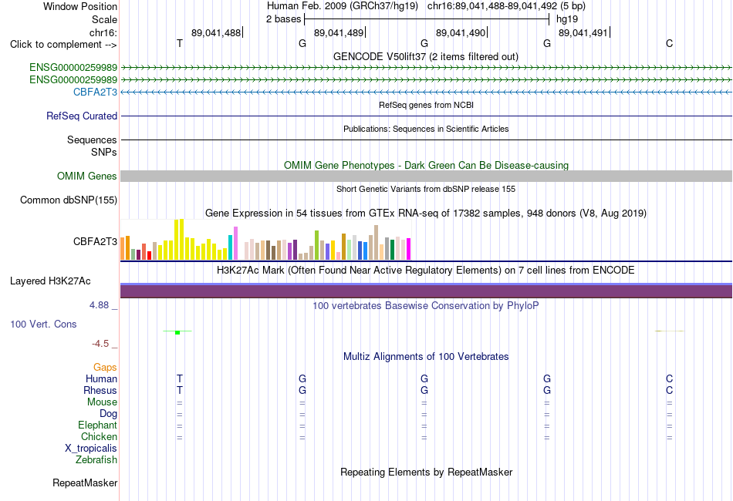Click the SNPs track label
Viewport: 733px width, 501px height.
click(x=104, y=152)
